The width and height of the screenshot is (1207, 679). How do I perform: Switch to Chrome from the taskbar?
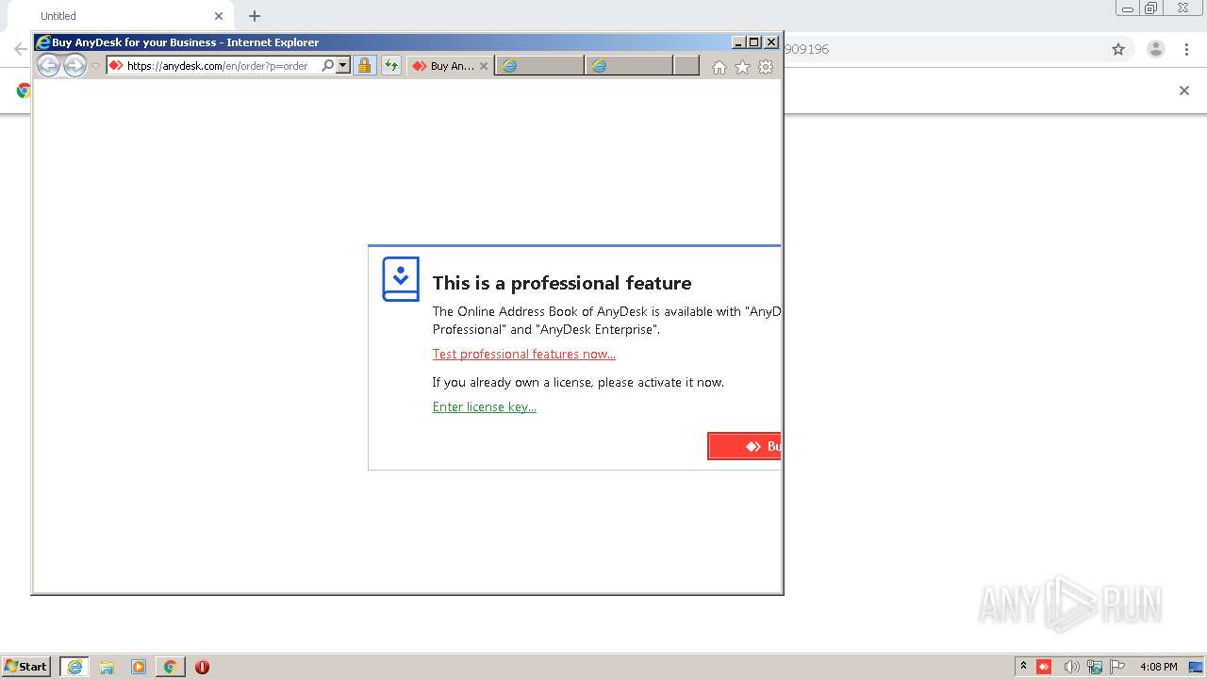(x=170, y=667)
